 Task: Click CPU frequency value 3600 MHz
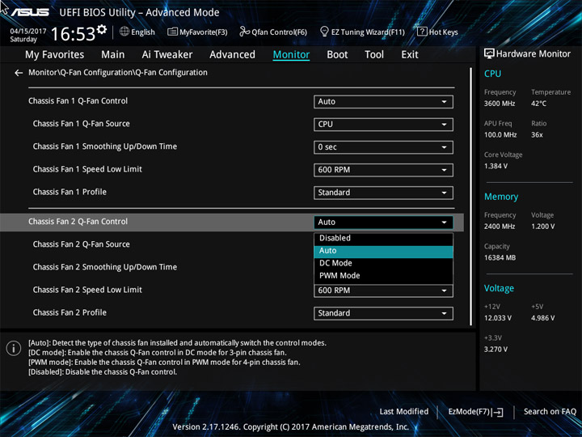click(500, 104)
